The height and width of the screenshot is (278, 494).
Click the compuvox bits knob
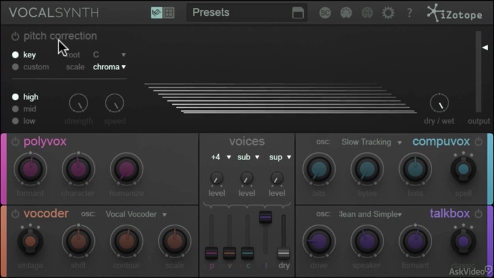[319, 169]
